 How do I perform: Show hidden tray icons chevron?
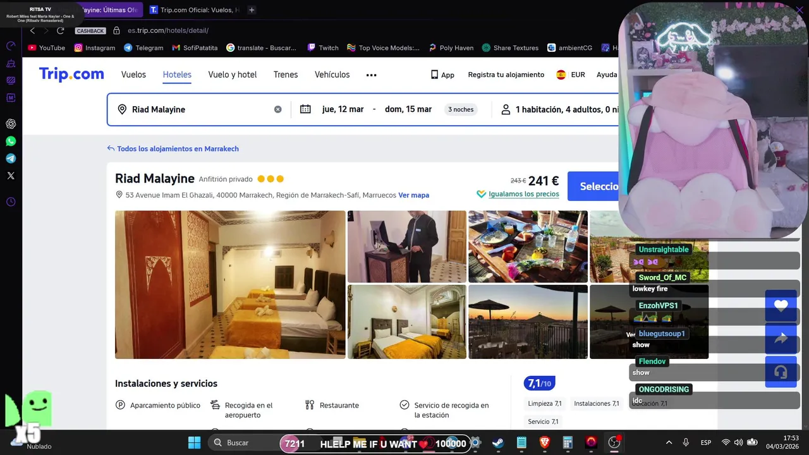click(x=669, y=442)
